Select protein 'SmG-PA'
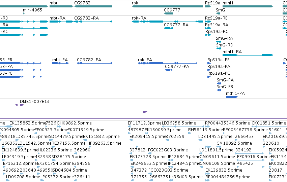This screenshot has width=287, height=182. pyautogui.click(x=219, y=83)
